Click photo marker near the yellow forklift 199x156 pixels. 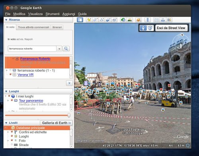click(163, 110)
